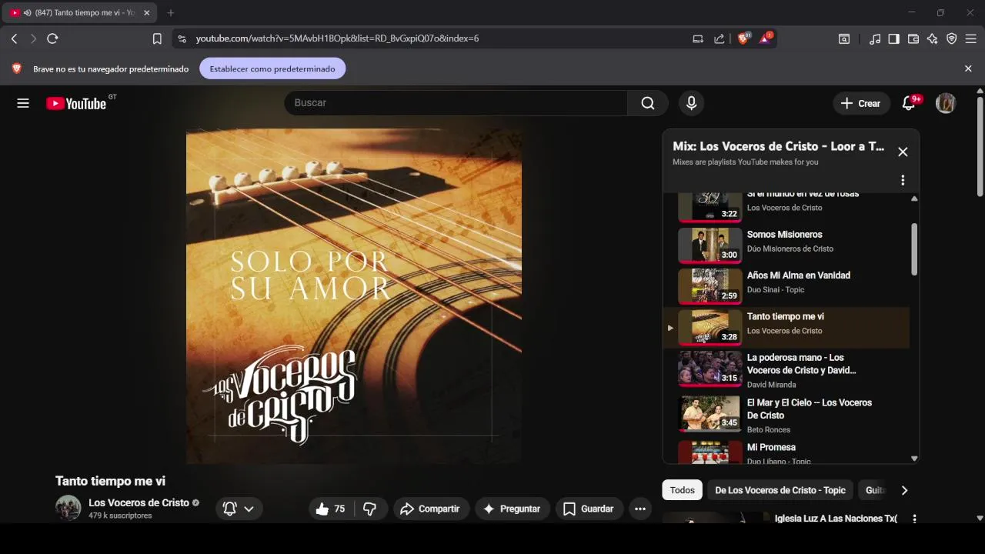Open the Brave sidebar panel toggle
Screen dimensions: 985x554
coord(893,38)
